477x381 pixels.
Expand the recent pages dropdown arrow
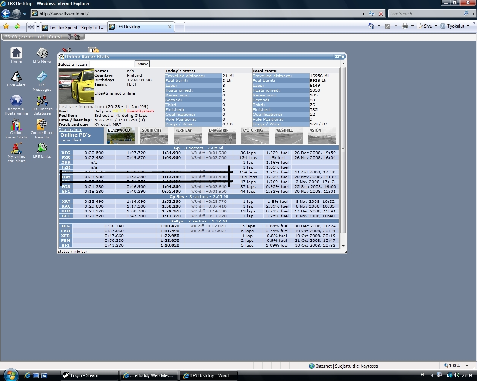(x=25, y=14)
